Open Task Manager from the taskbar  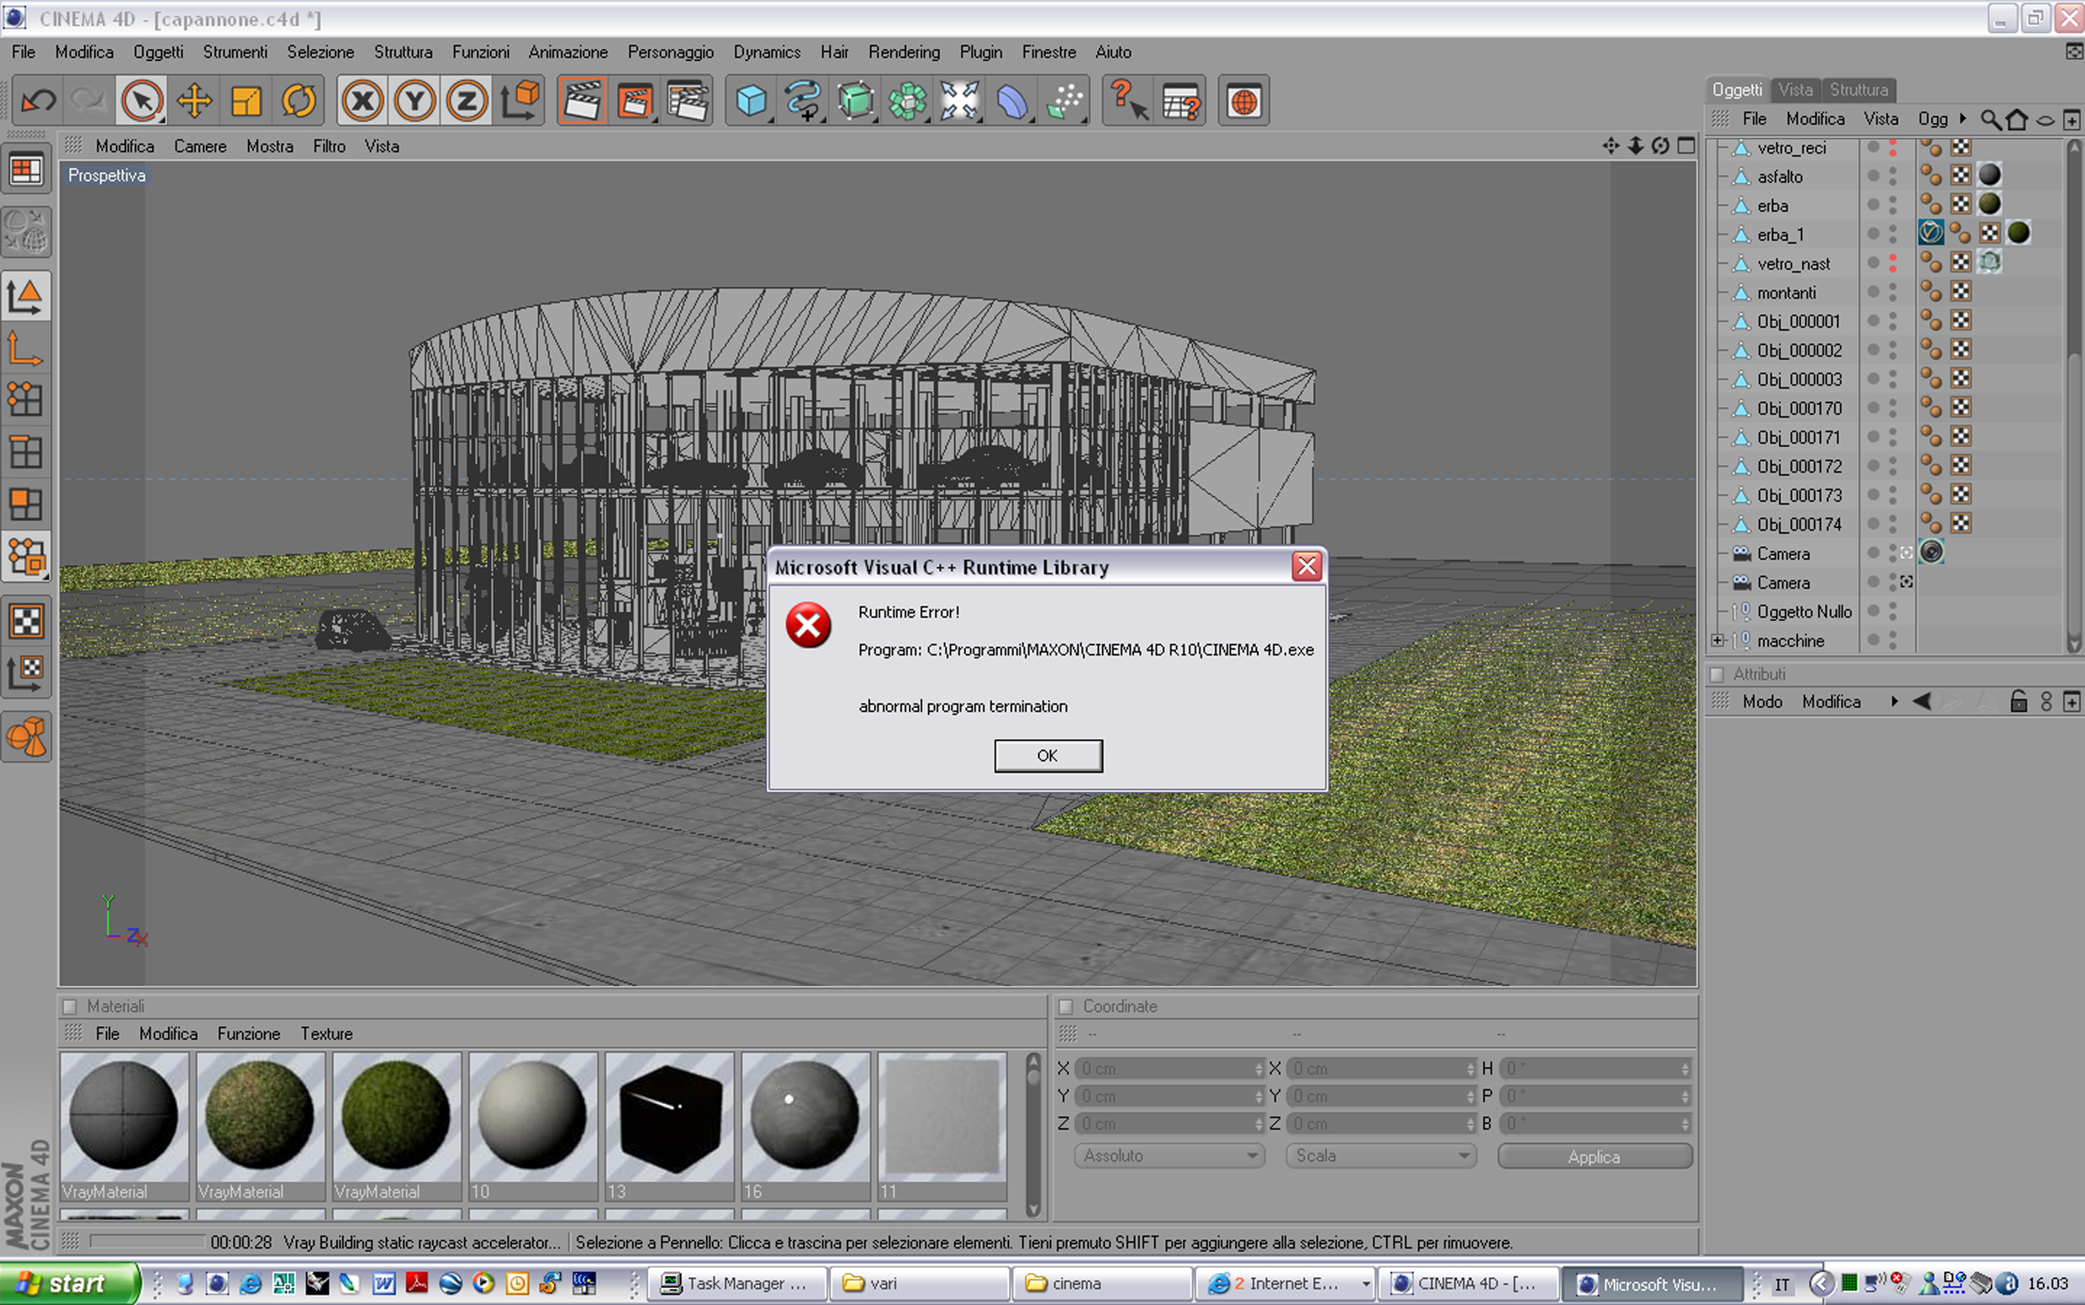coord(736,1283)
